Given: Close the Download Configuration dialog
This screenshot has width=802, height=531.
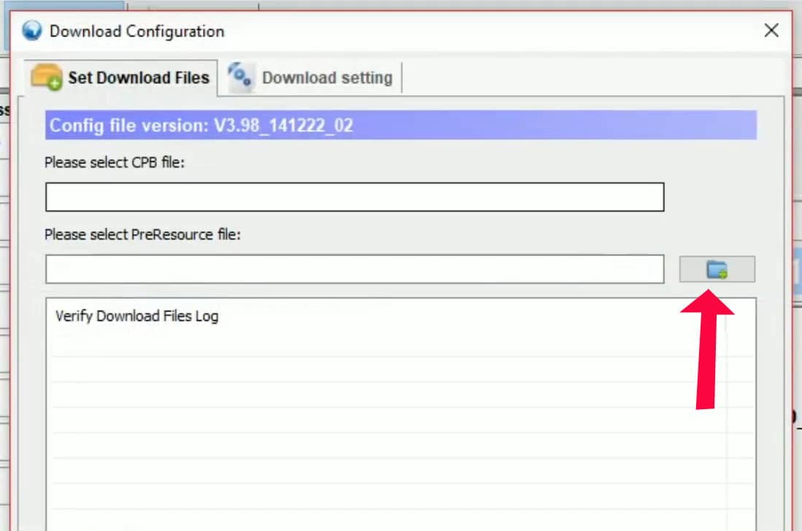Looking at the screenshot, I should click(771, 31).
